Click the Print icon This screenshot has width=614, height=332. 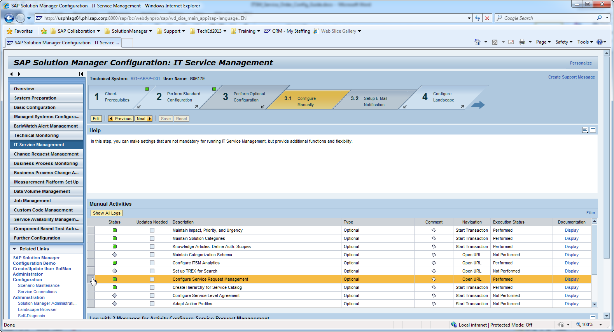[522, 42]
